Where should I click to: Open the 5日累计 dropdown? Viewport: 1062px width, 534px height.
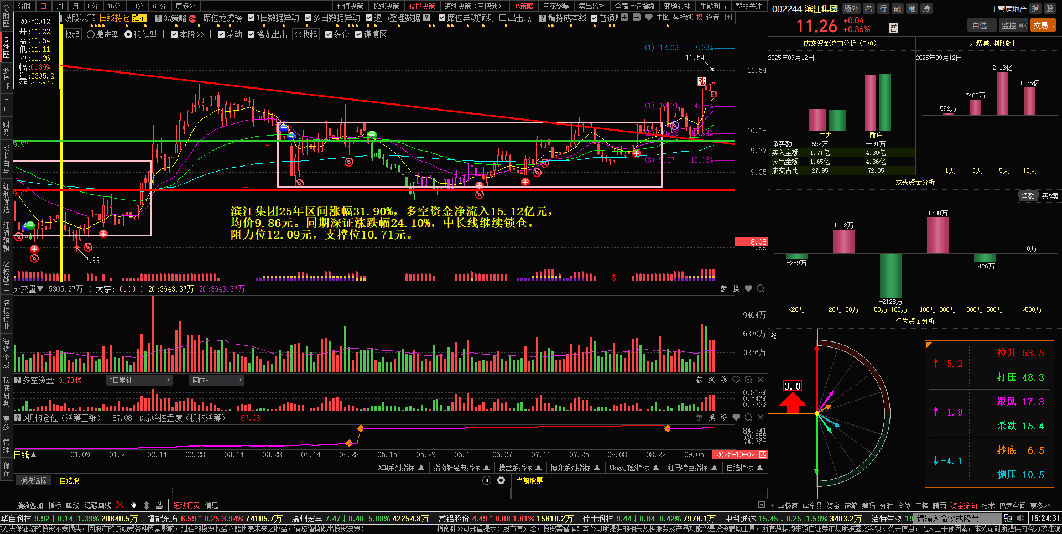[x=139, y=380]
